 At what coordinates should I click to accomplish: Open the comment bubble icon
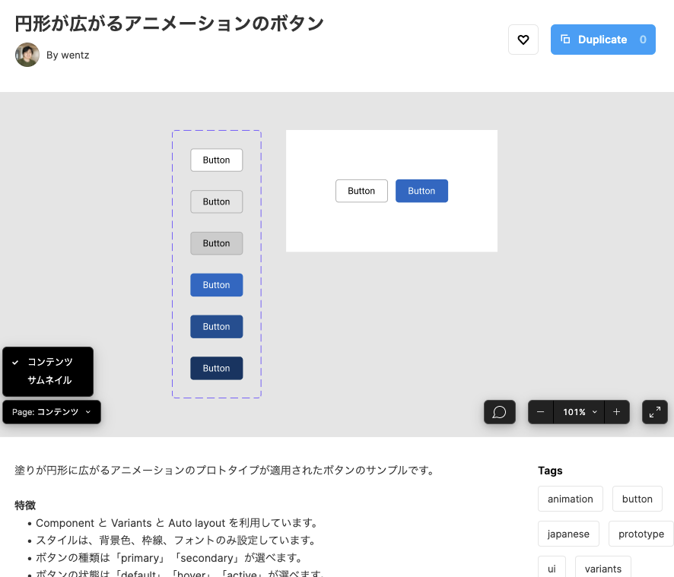(499, 412)
